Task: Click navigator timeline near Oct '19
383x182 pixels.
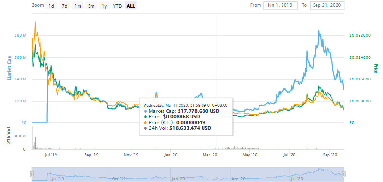Action: pyautogui.click(x=119, y=179)
